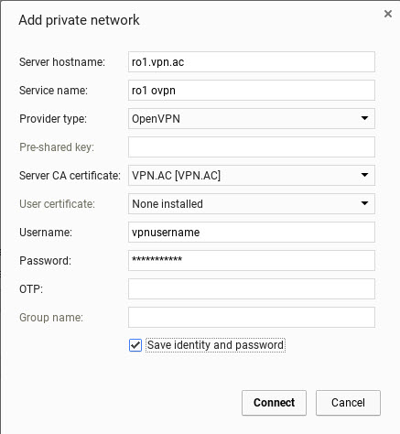400x434 pixels.
Task: Open the User certificate dropdown
Action: [x=252, y=204]
